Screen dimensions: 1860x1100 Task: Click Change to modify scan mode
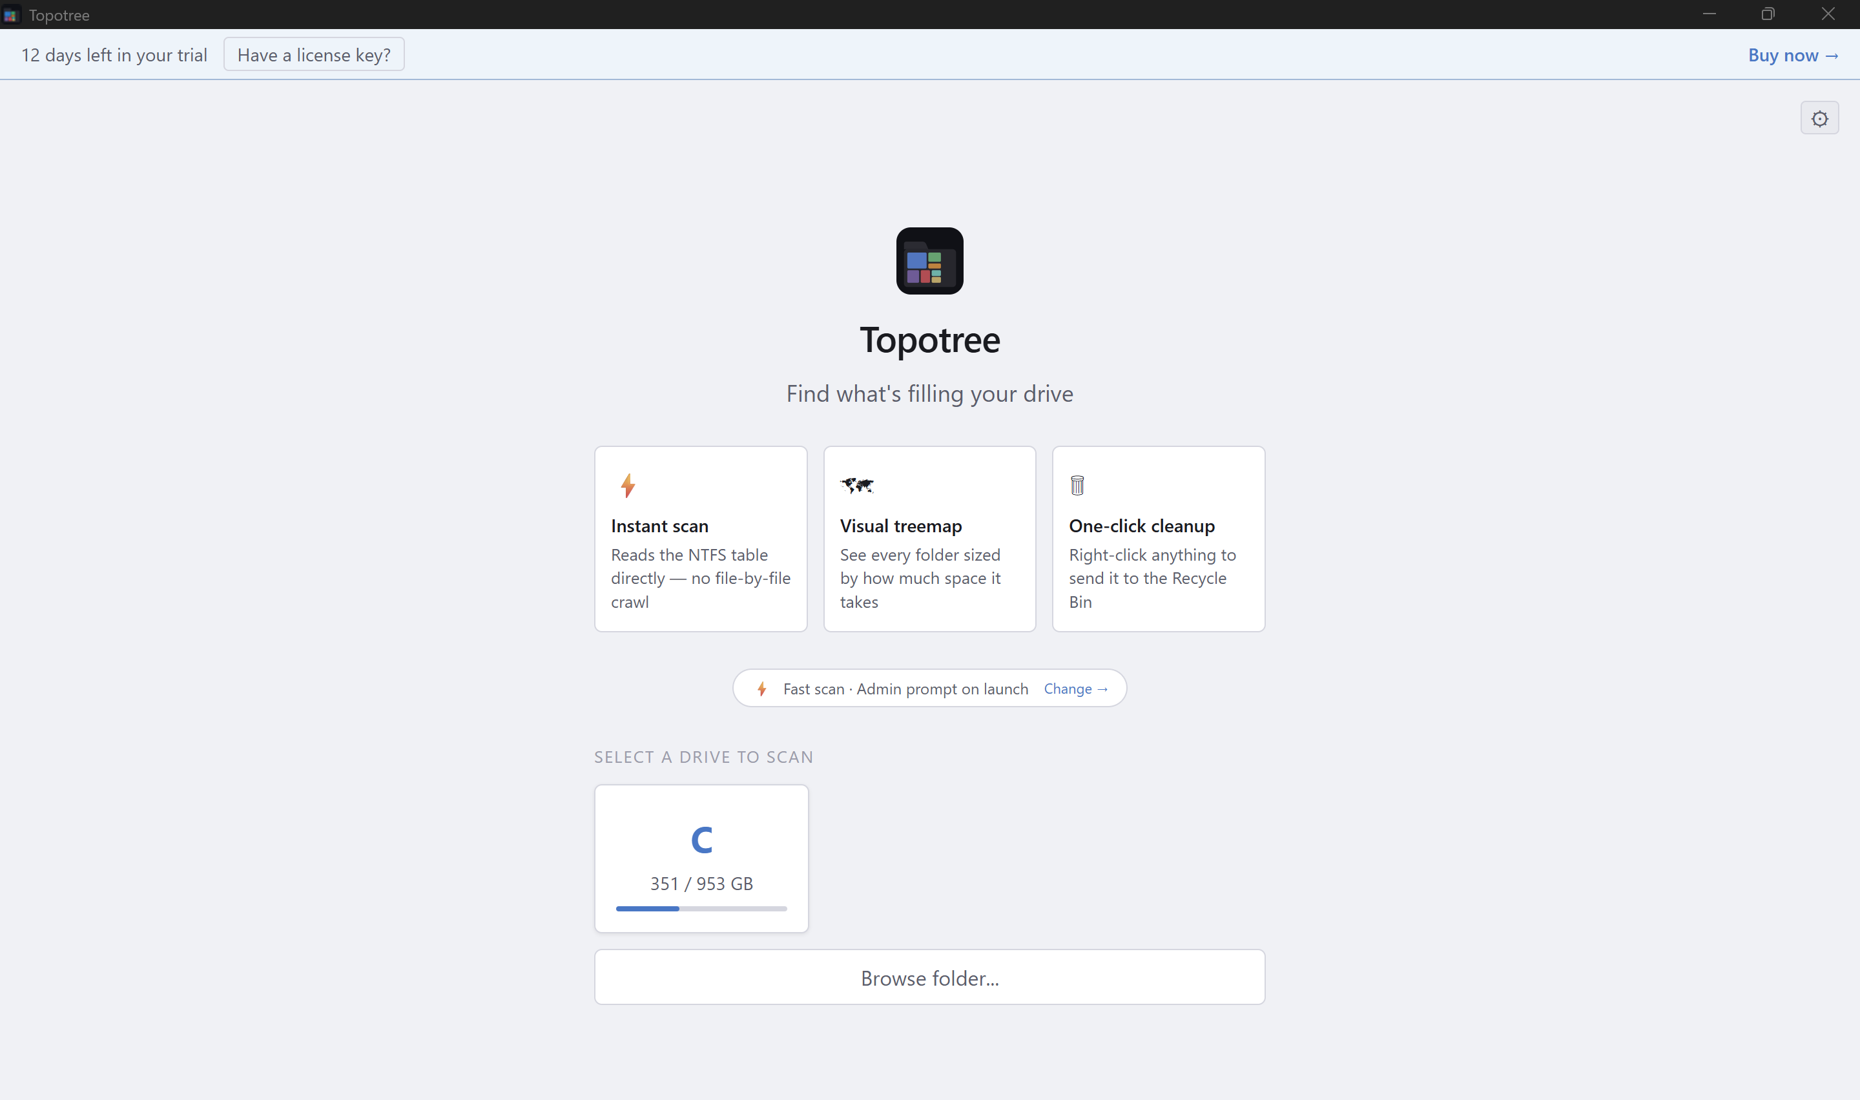coord(1076,689)
